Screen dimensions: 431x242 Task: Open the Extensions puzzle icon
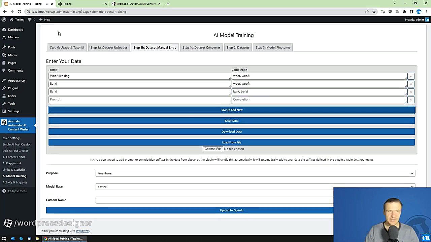pyautogui.click(x=404, y=11)
